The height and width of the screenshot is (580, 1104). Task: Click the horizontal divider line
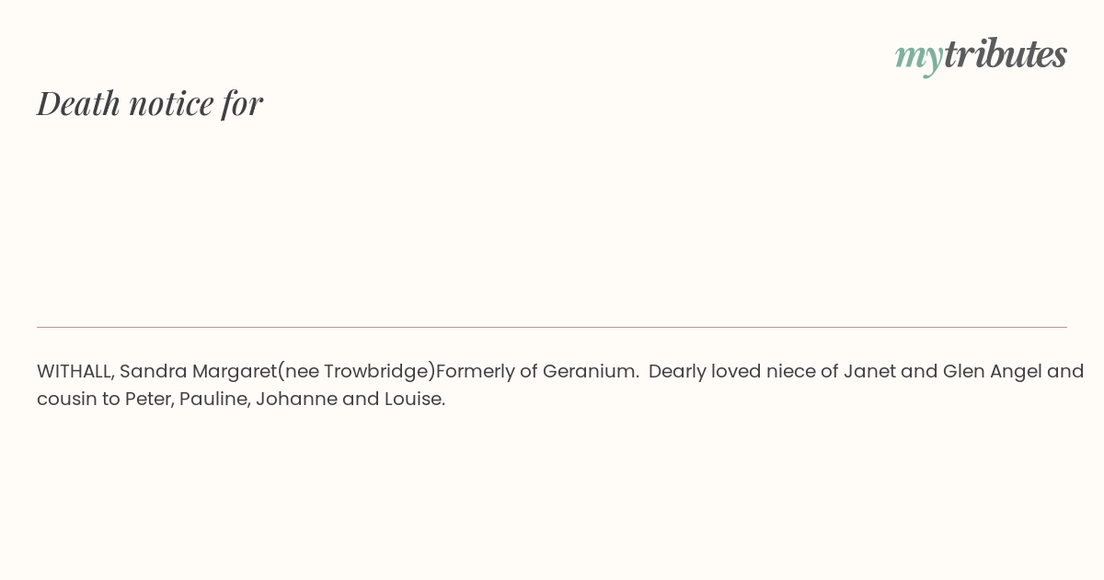[x=552, y=327]
